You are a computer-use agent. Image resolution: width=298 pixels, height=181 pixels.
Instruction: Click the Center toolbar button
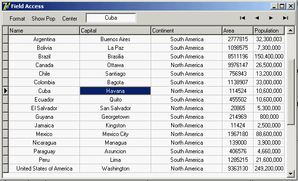point(70,19)
